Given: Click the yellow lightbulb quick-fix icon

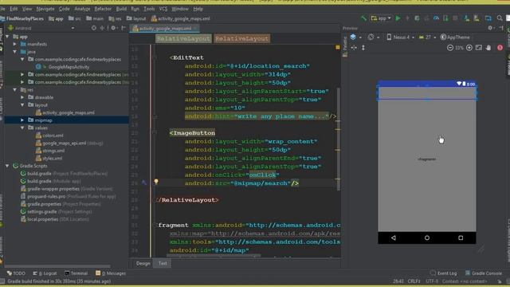Looking at the screenshot, I should point(156,182).
